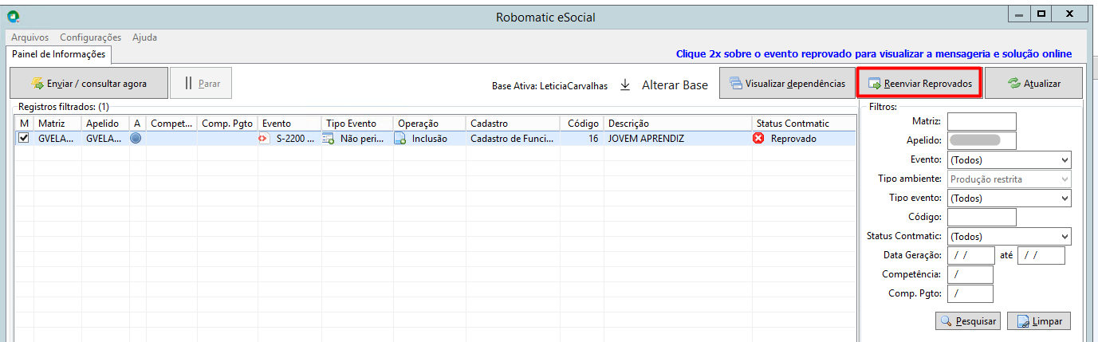This screenshot has height=342, width=1098.
Task: Click the Comp. Pgto filter field
Action: click(970, 294)
